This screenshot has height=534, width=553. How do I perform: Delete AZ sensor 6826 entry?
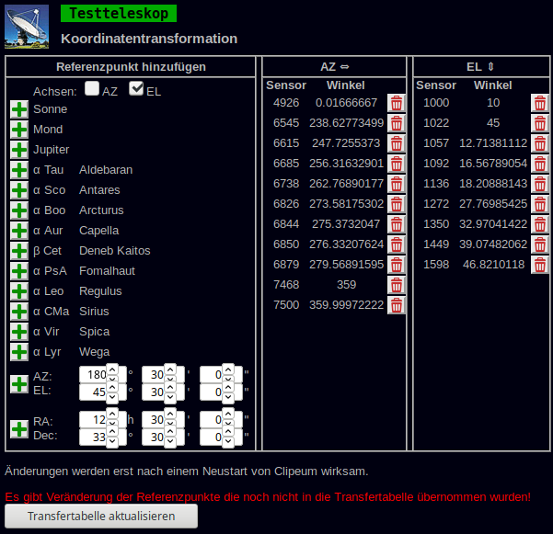(x=397, y=204)
